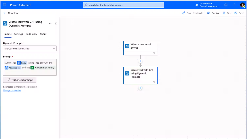Screen dimensions: 247x139
Task: Collapse the side panel with double chevron
Action: [55, 23]
